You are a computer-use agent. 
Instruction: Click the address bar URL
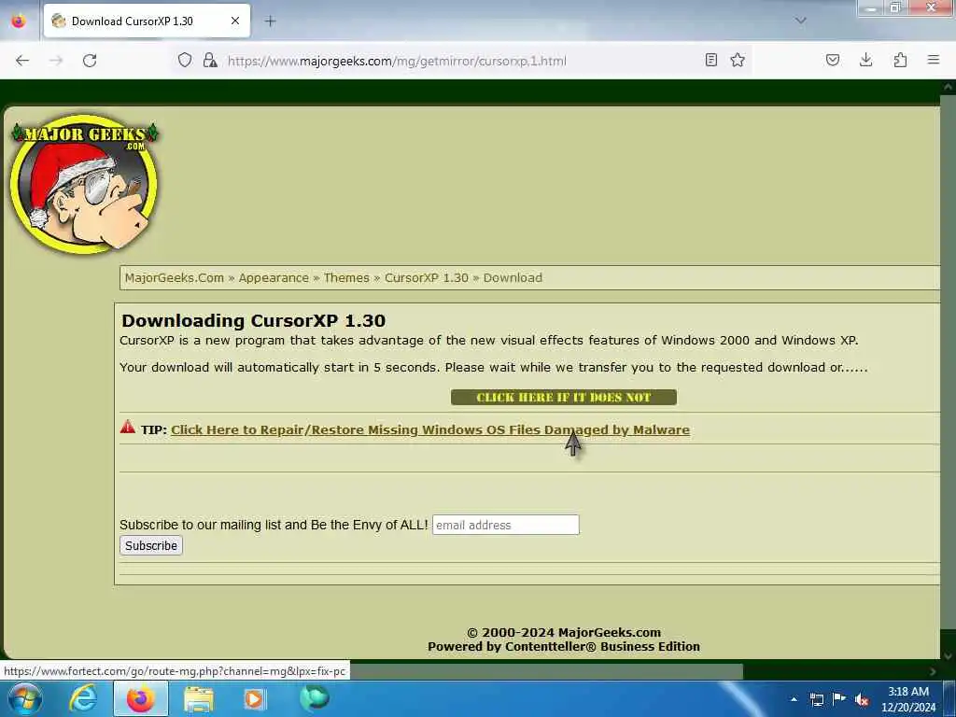(397, 61)
